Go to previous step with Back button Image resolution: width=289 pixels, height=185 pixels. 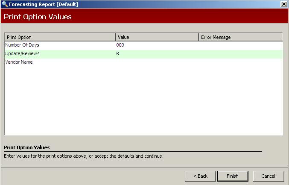pos(200,176)
